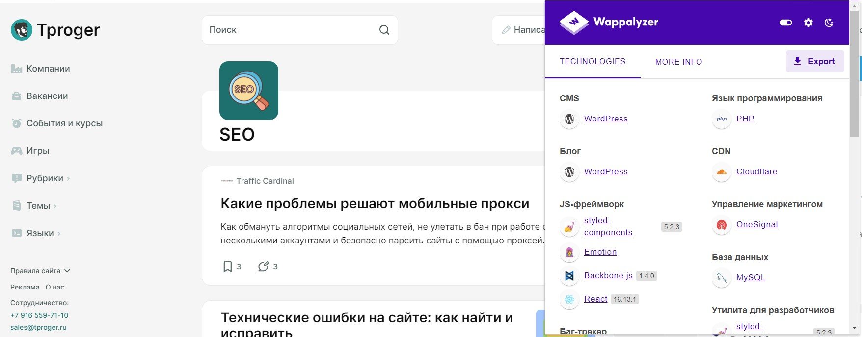Viewport: 862px width, 337px height.
Task: Open Вакансии in the sidebar menu
Action: [47, 96]
